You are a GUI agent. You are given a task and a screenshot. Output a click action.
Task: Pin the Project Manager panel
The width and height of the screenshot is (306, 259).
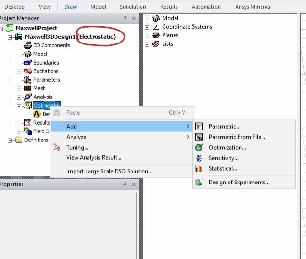click(125, 18)
